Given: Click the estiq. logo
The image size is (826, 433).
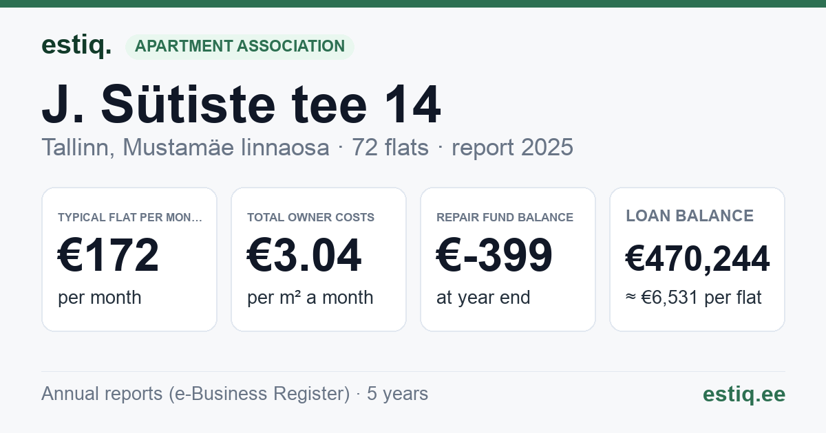Looking at the screenshot, I should click(x=76, y=46).
